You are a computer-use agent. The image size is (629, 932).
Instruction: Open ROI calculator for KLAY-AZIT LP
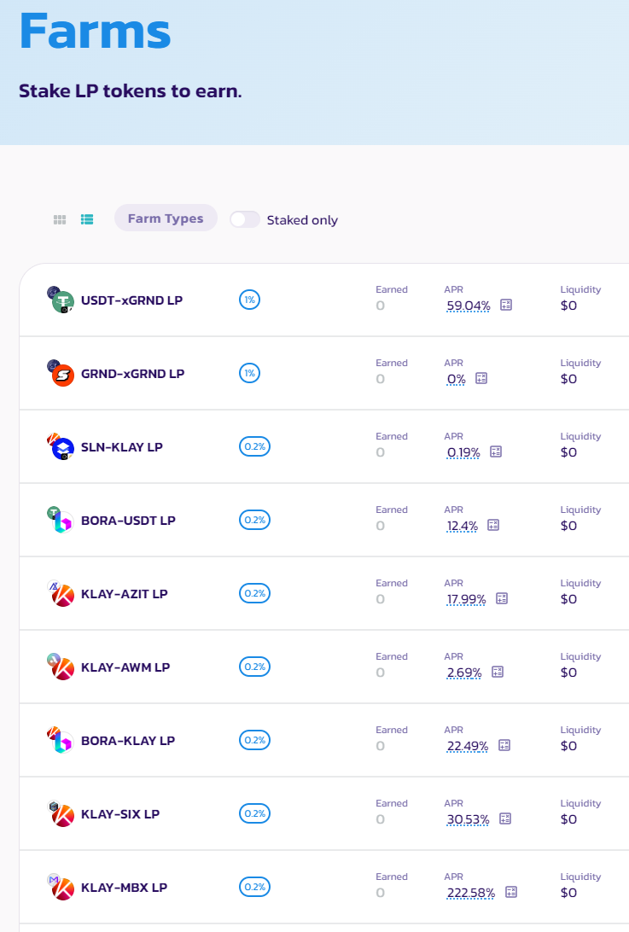pyautogui.click(x=501, y=599)
